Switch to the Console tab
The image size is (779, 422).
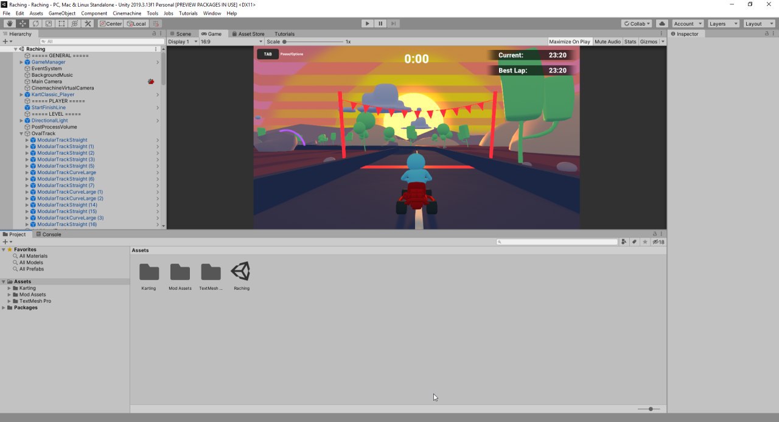(48, 234)
